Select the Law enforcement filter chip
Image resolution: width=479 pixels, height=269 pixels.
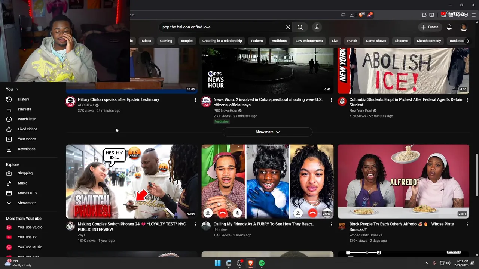pos(309,41)
